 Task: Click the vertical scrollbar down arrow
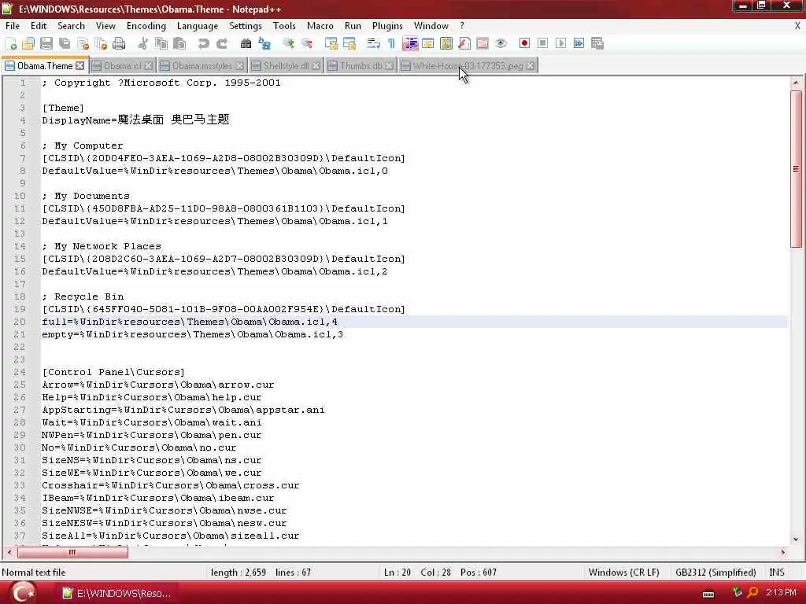tap(796, 540)
